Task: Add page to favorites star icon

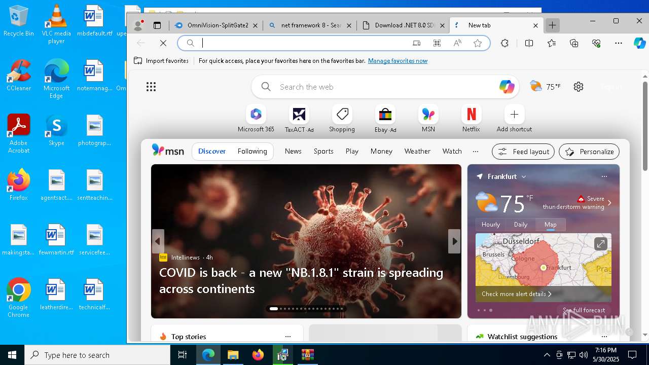Action: click(477, 43)
